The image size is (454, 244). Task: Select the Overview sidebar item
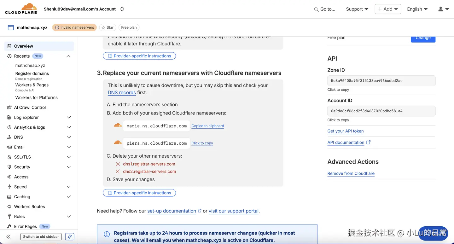[x=24, y=46]
